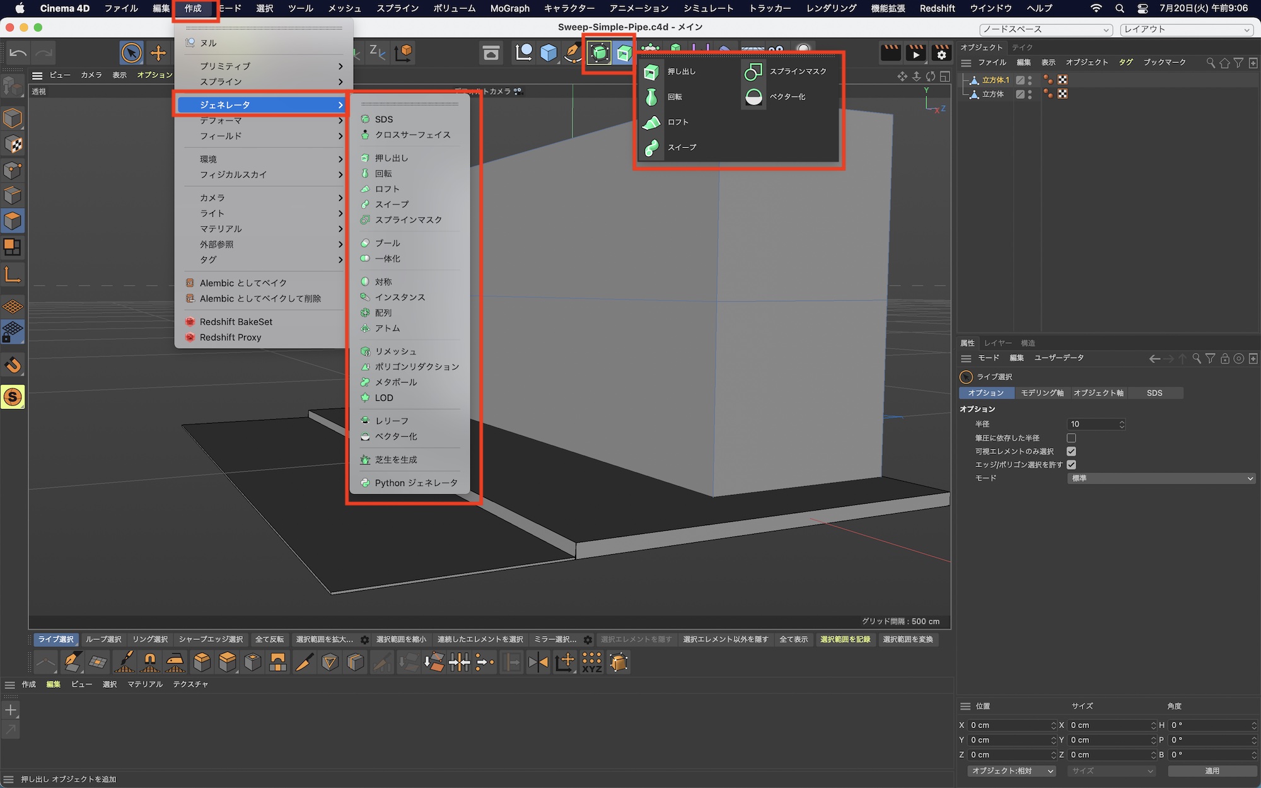Enable the 筆圧に依存した半径 checkbox

point(1071,437)
